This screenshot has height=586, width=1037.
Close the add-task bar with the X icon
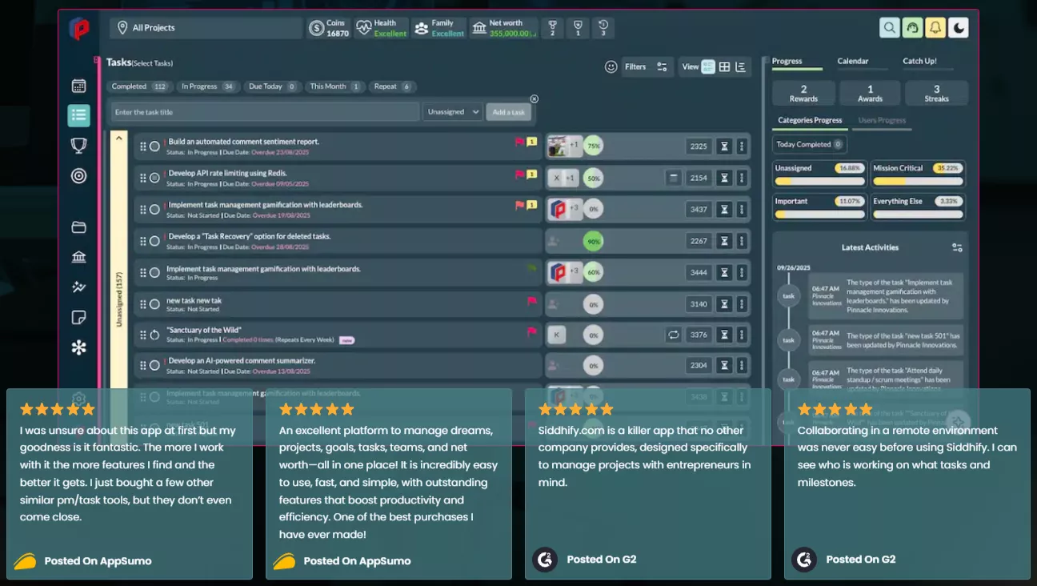tap(535, 99)
